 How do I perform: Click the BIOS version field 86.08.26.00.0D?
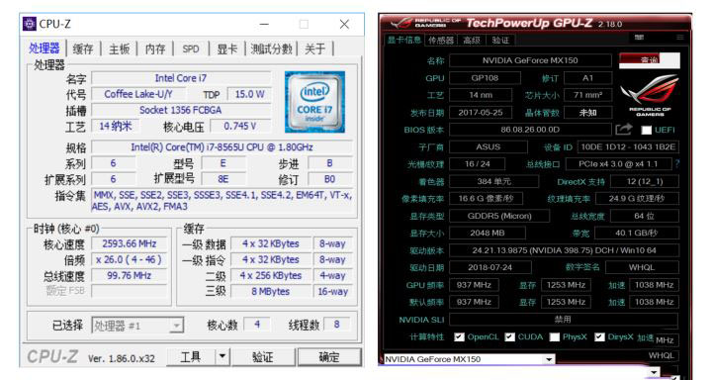[530, 130]
